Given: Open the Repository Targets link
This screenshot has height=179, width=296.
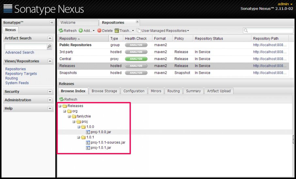Looking at the screenshot, I should coord(21,74).
